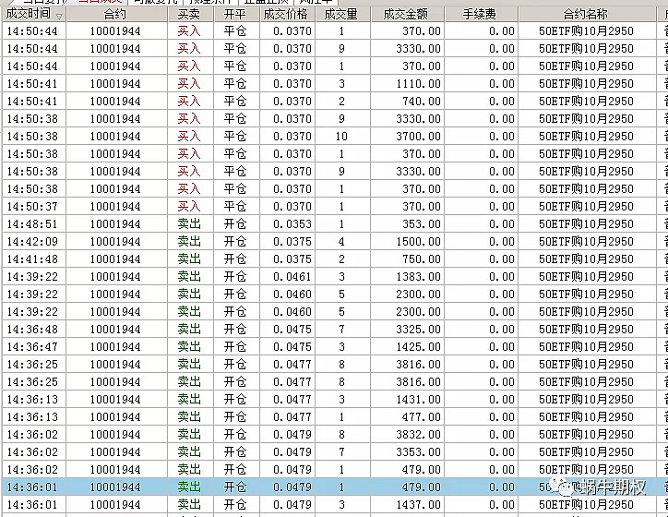
Task: Select the time cell 14:36:47
Action: (x=32, y=347)
